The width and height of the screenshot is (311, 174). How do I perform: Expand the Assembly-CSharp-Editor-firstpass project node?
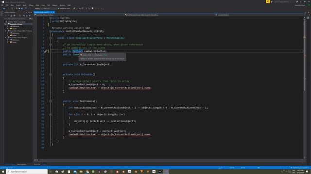coord(6,31)
